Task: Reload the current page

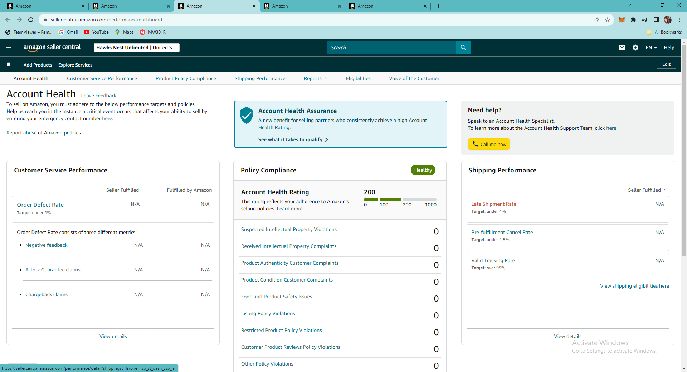Action: (x=31, y=20)
